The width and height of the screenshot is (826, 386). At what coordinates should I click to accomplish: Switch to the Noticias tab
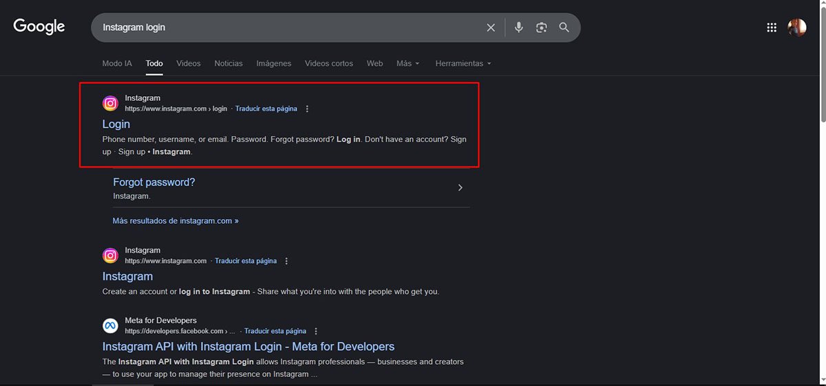[229, 63]
